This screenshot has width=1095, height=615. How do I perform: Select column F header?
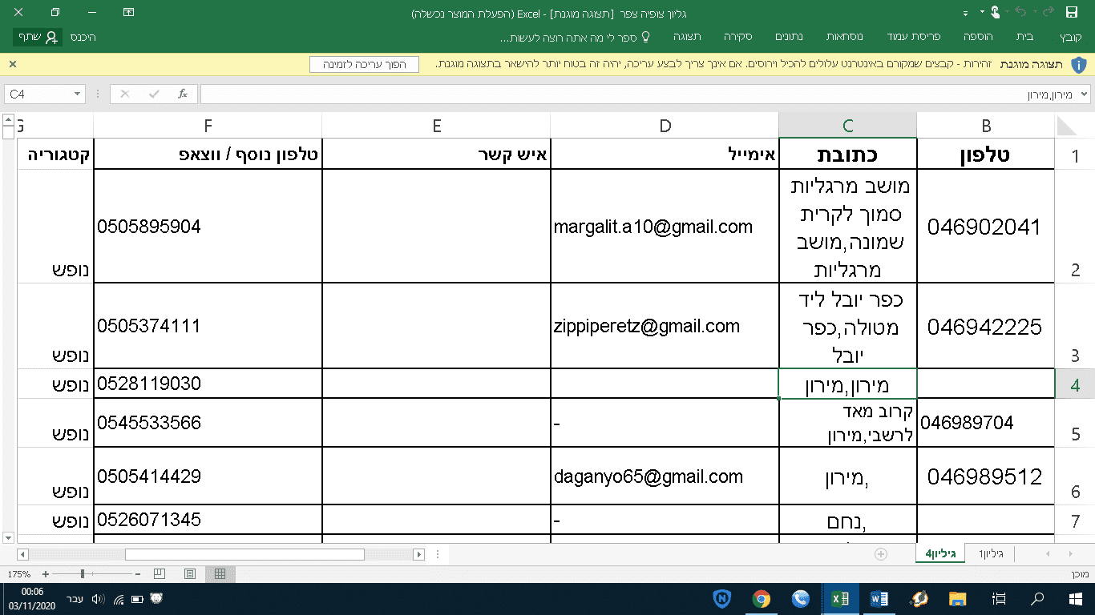[x=208, y=126]
